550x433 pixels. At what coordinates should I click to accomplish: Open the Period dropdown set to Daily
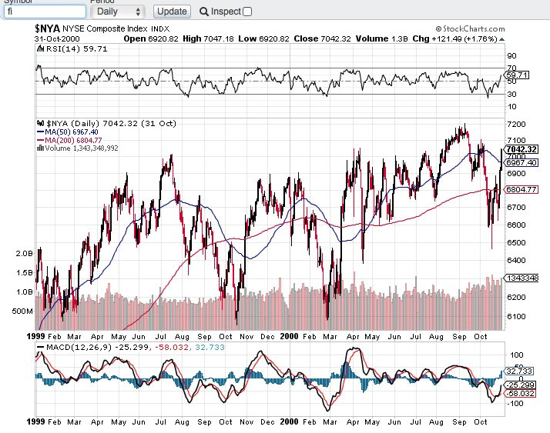click(x=117, y=12)
